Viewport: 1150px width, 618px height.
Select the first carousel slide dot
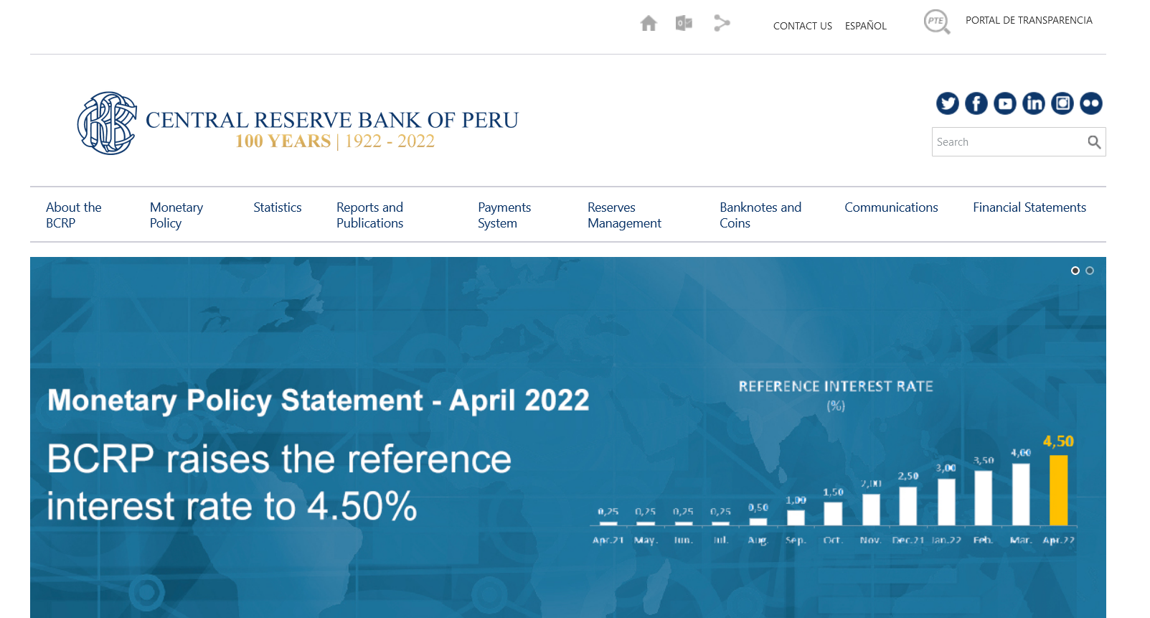pyautogui.click(x=1075, y=271)
